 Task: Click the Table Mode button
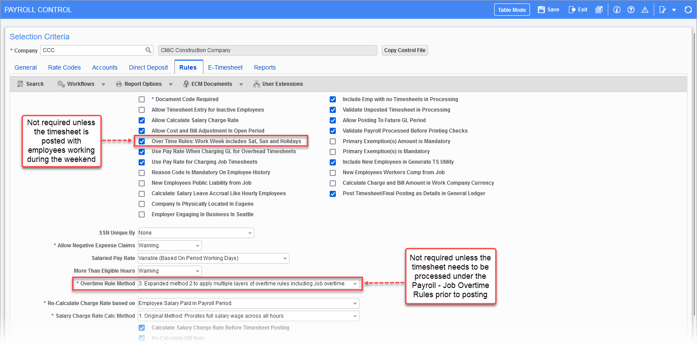click(x=512, y=10)
